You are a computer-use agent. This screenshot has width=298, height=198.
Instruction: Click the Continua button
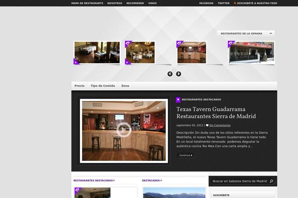[185, 155]
